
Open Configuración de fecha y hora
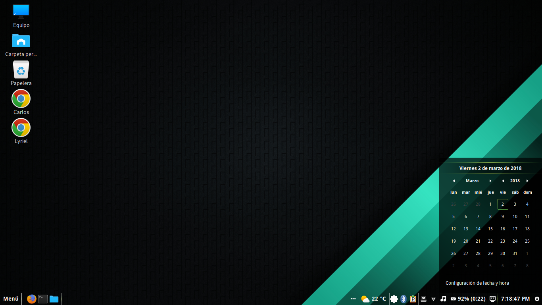pos(477,283)
